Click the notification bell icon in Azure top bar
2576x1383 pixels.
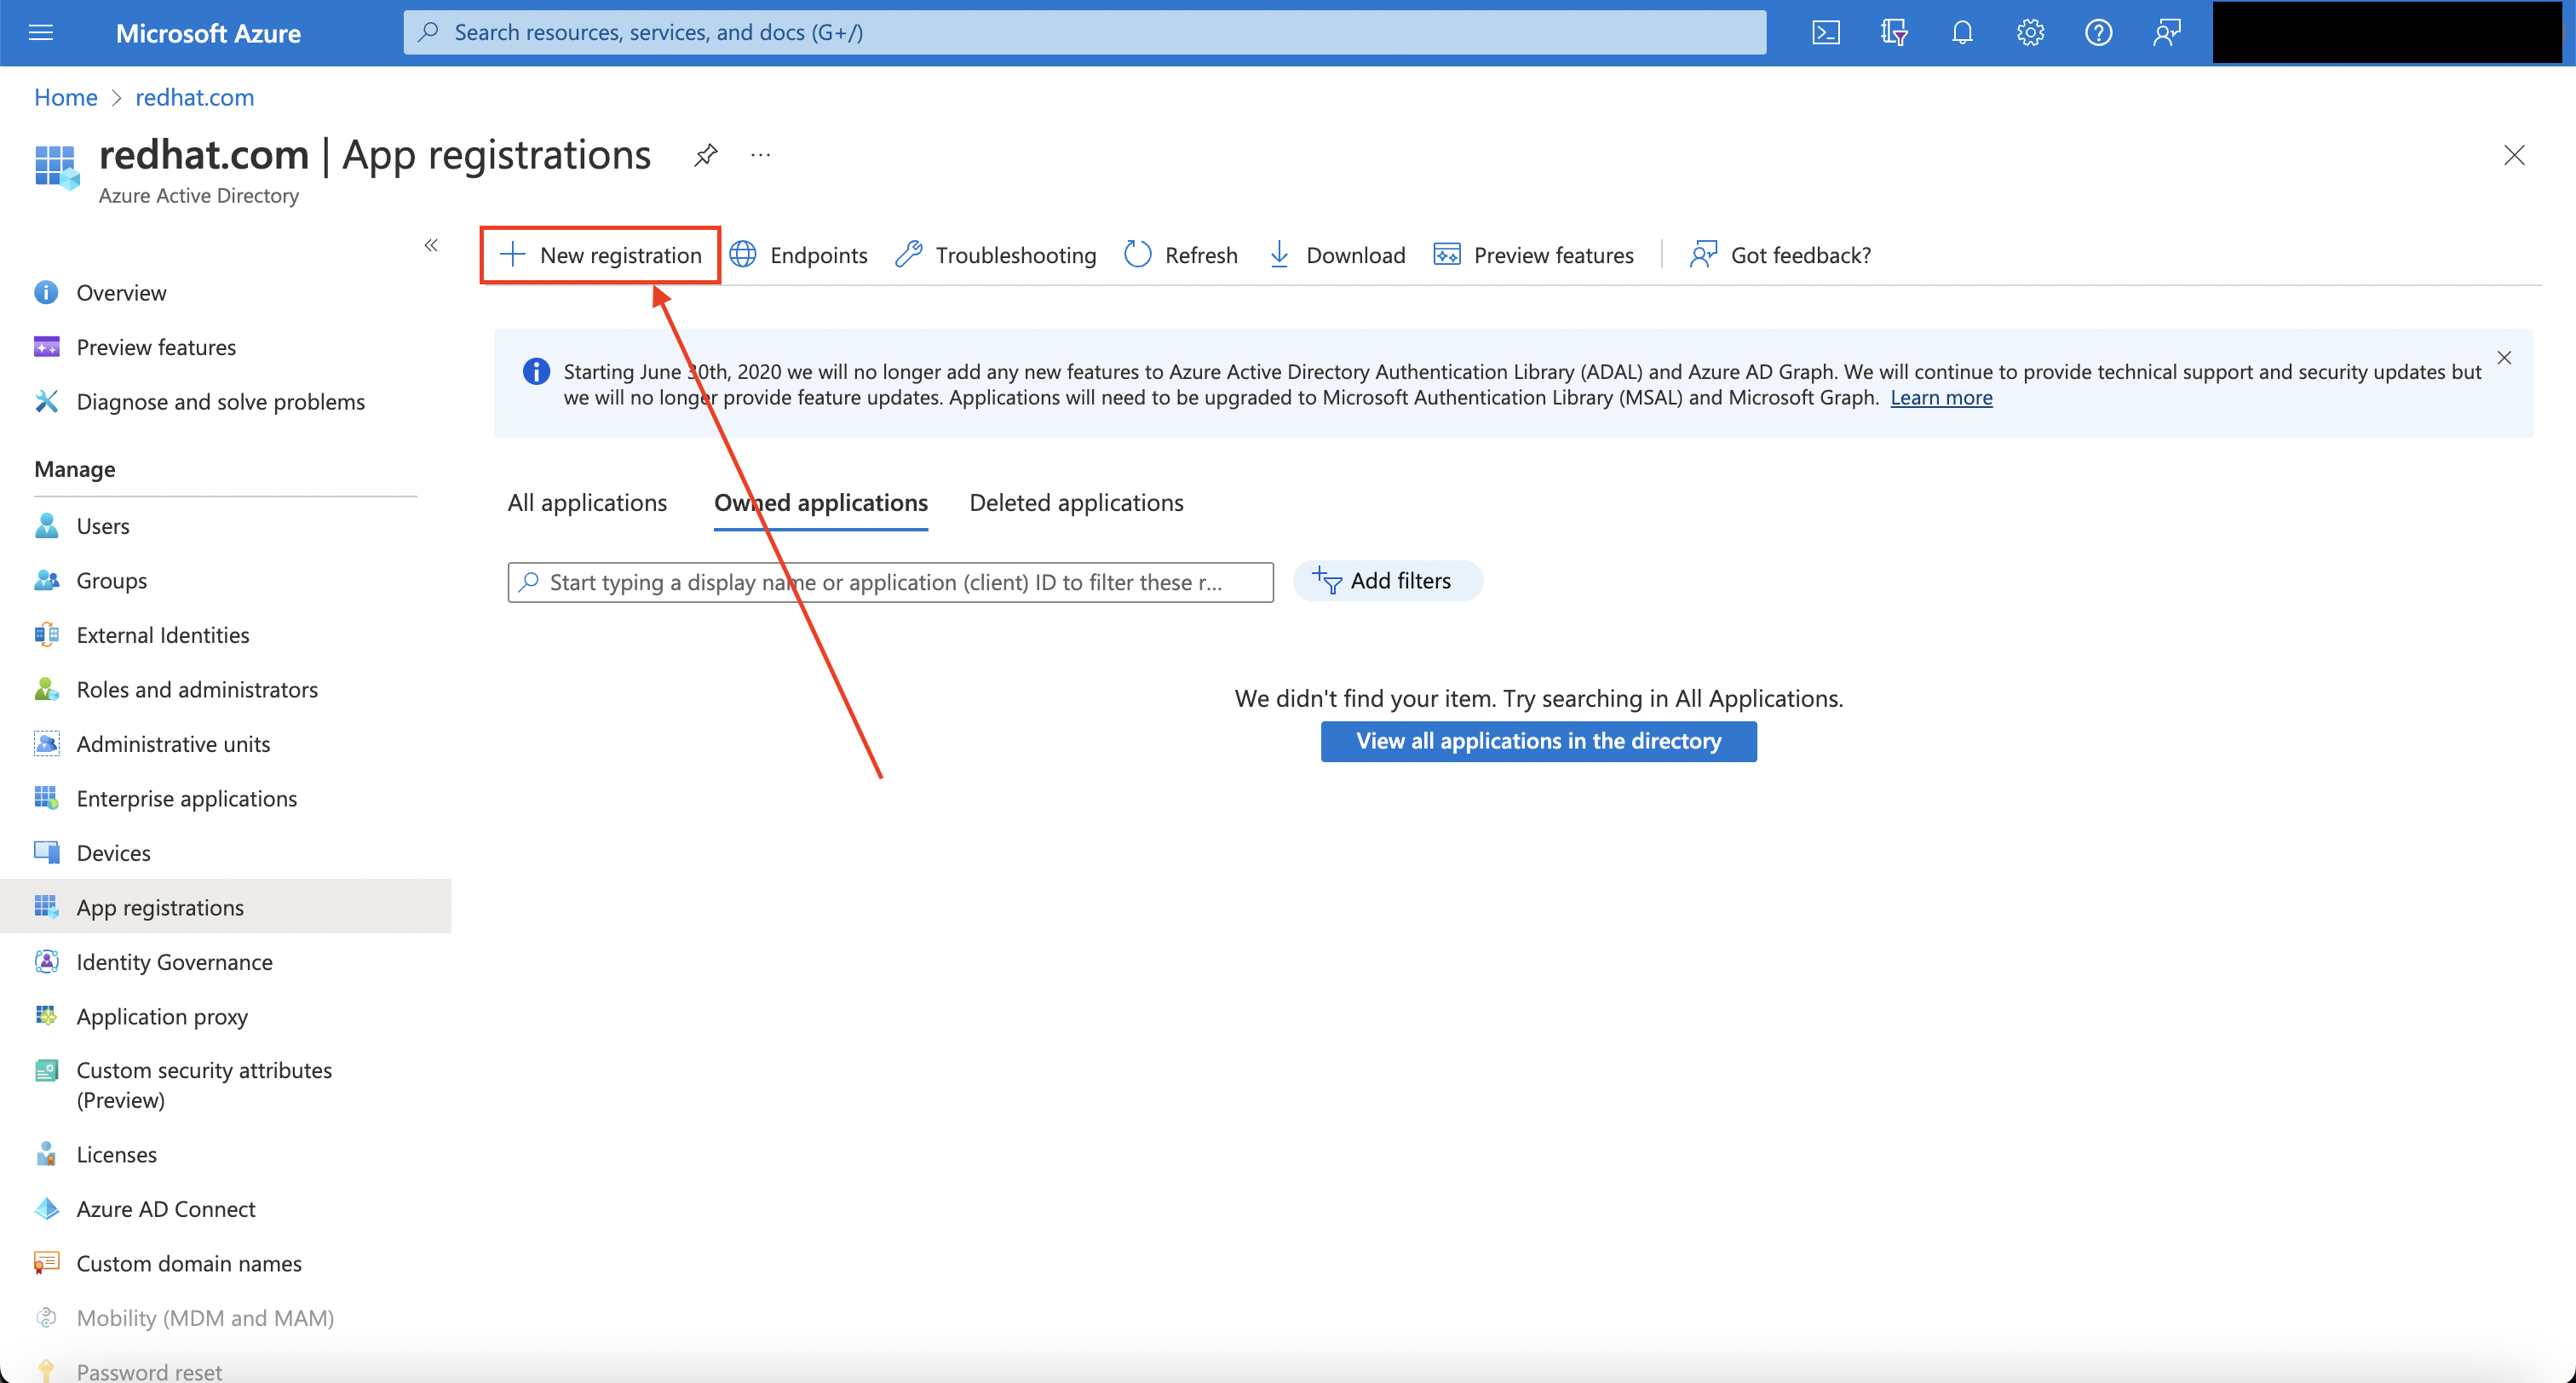pos(1958,32)
